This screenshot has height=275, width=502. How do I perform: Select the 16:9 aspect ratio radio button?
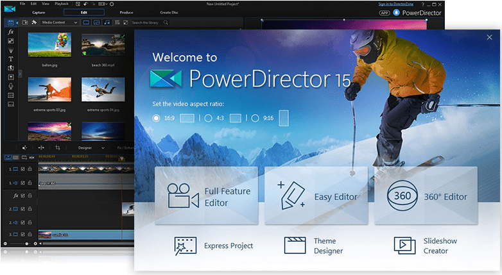click(x=156, y=119)
